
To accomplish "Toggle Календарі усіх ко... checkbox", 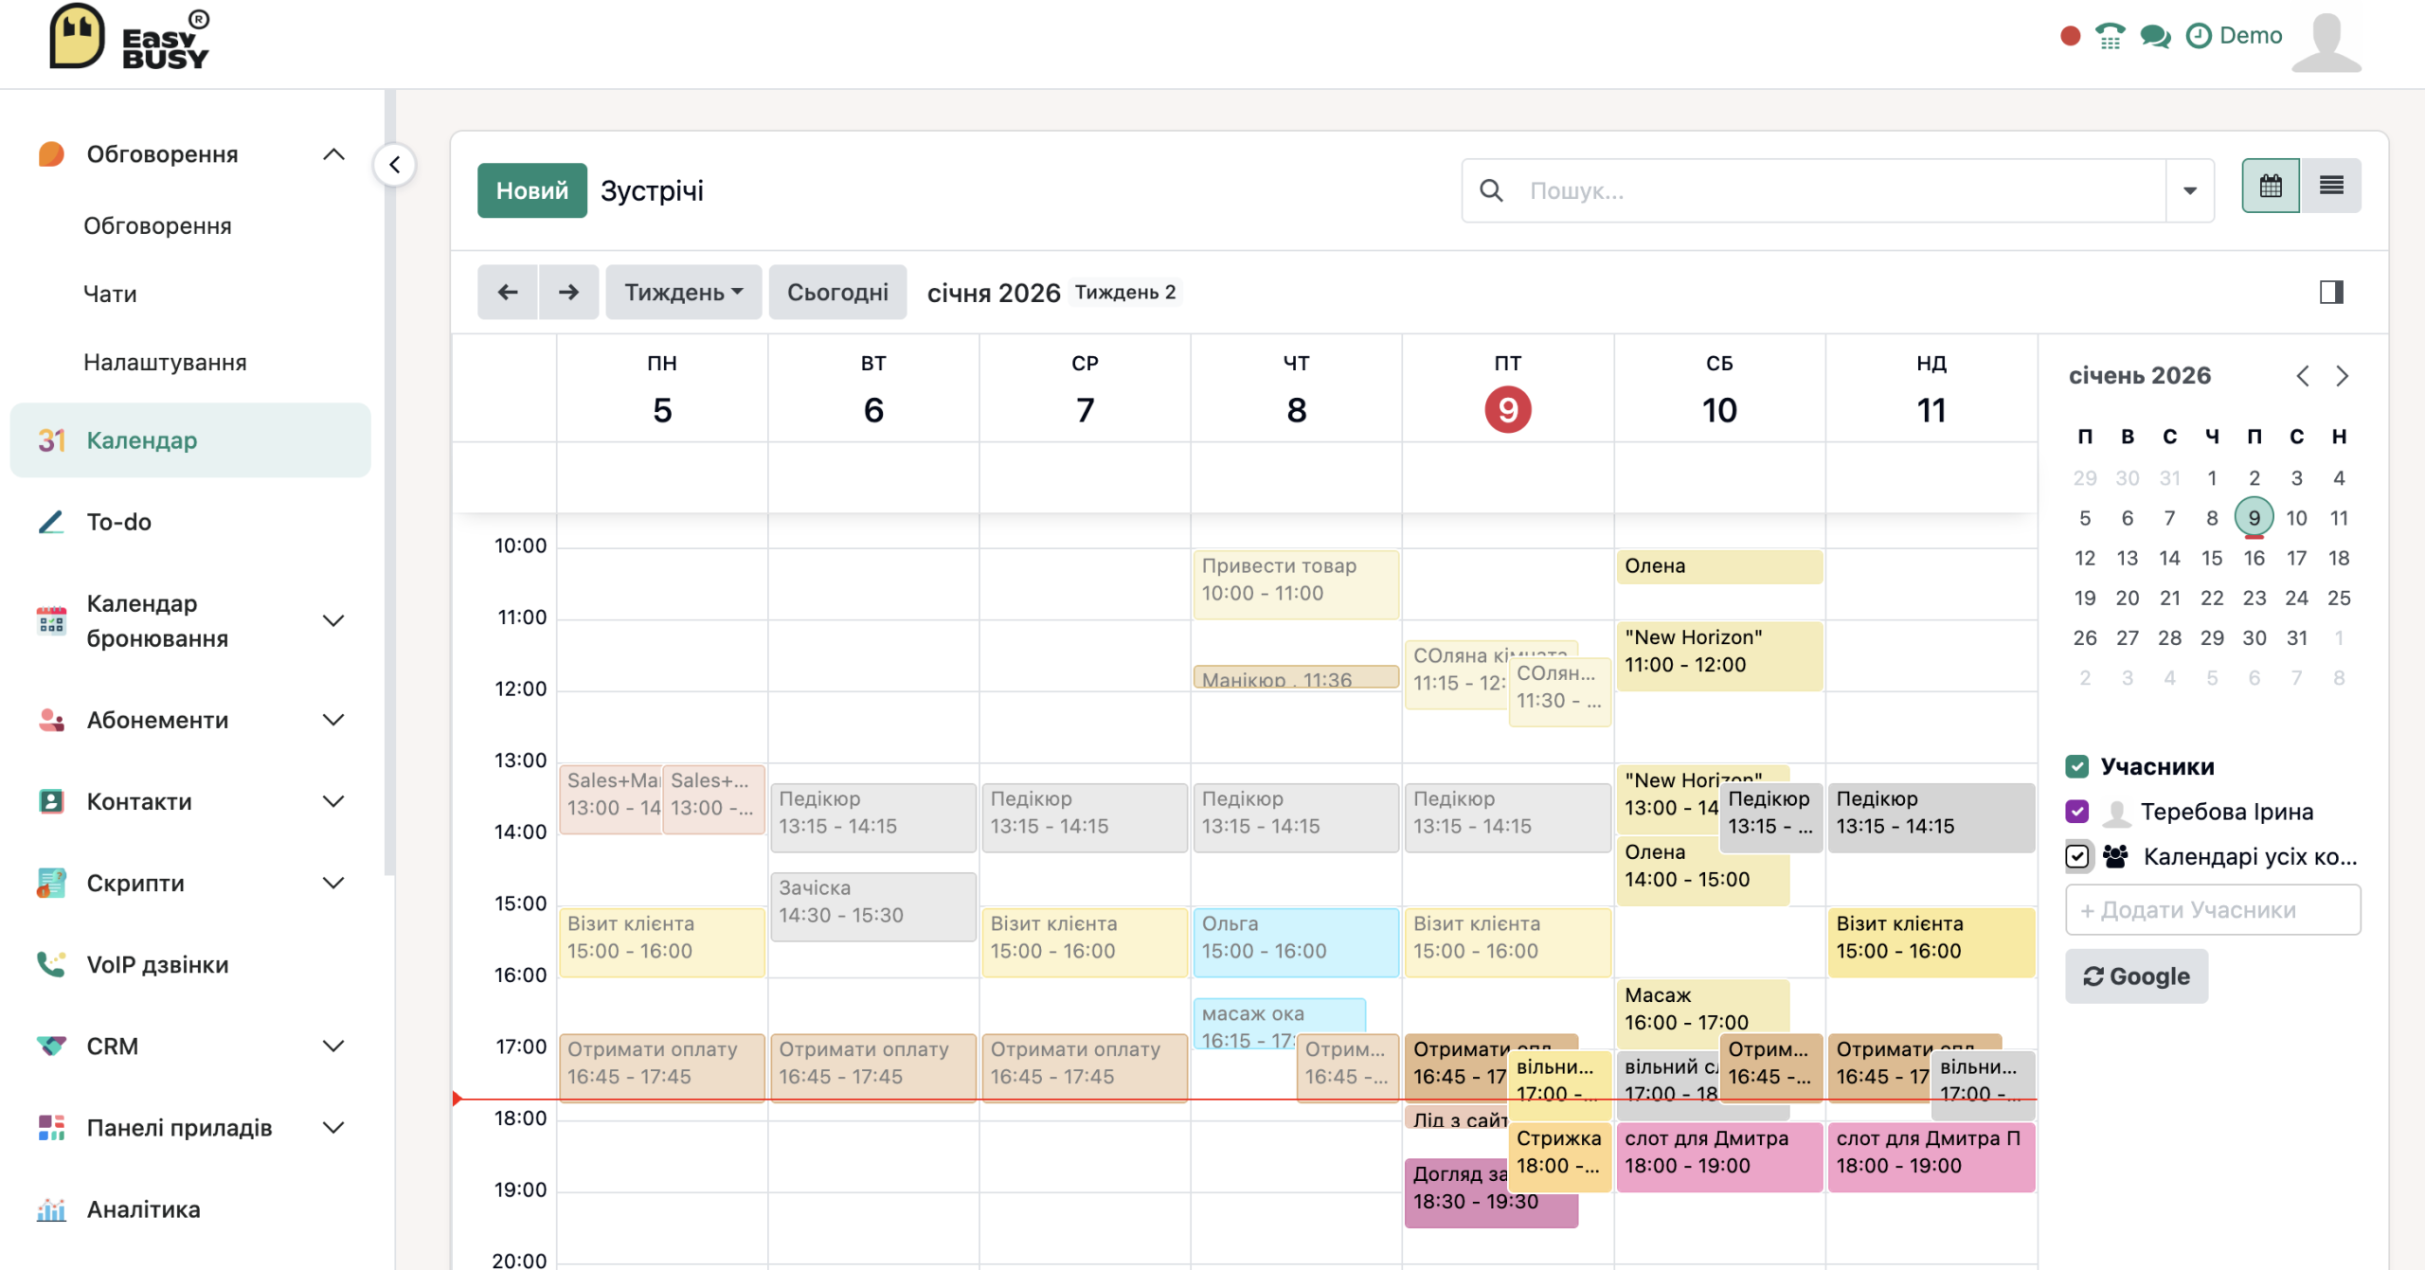I will pos(2076,856).
